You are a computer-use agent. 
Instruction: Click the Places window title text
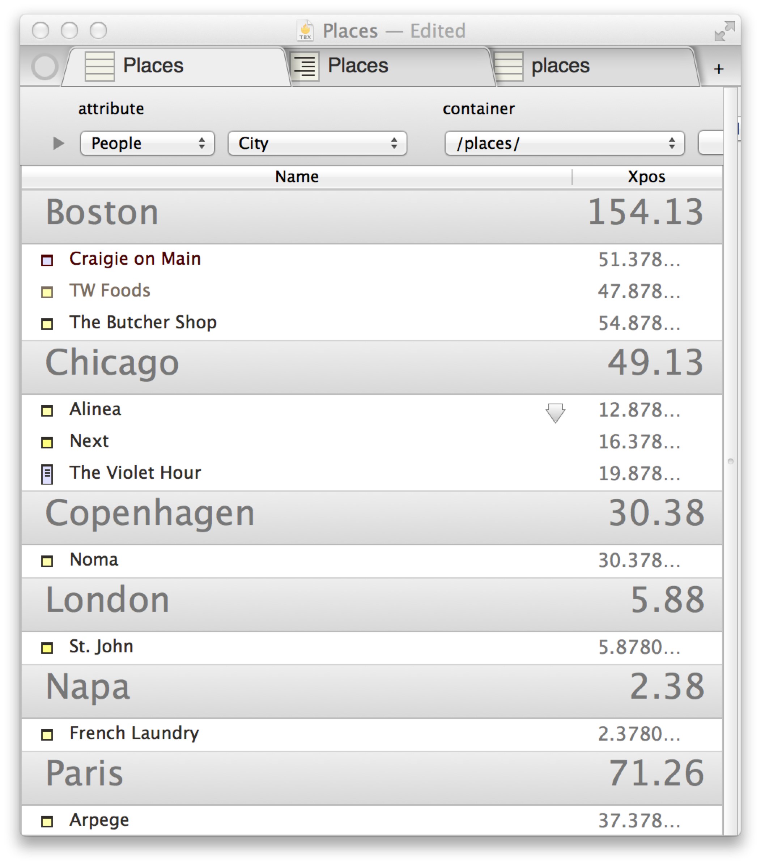coord(350,31)
